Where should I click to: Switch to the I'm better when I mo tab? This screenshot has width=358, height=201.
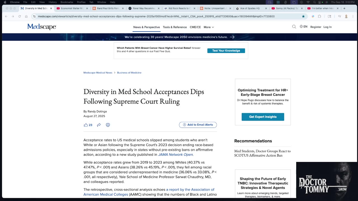pos(323,8)
